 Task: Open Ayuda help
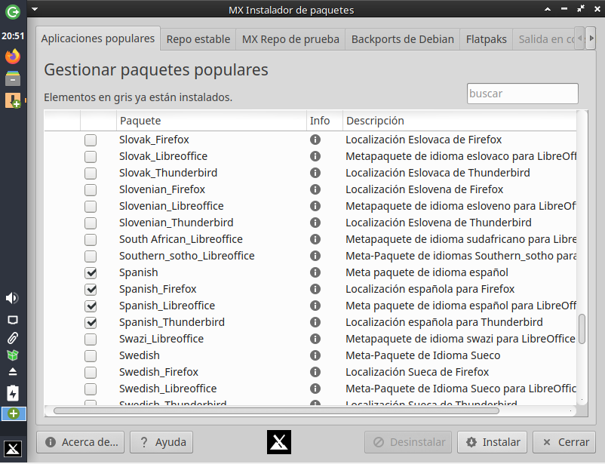(161, 442)
